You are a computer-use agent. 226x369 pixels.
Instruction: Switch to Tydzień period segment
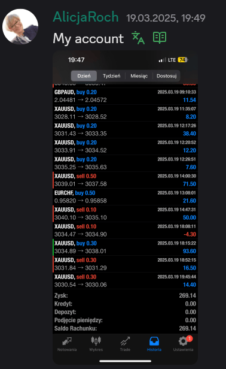point(111,75)
